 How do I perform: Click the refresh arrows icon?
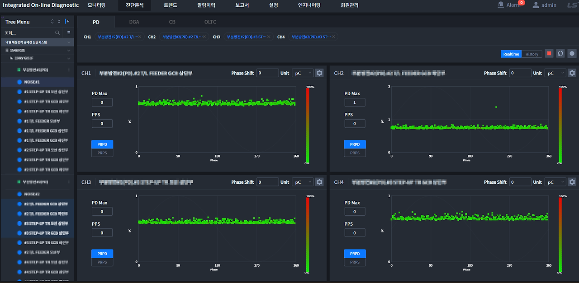click(560, 53)
